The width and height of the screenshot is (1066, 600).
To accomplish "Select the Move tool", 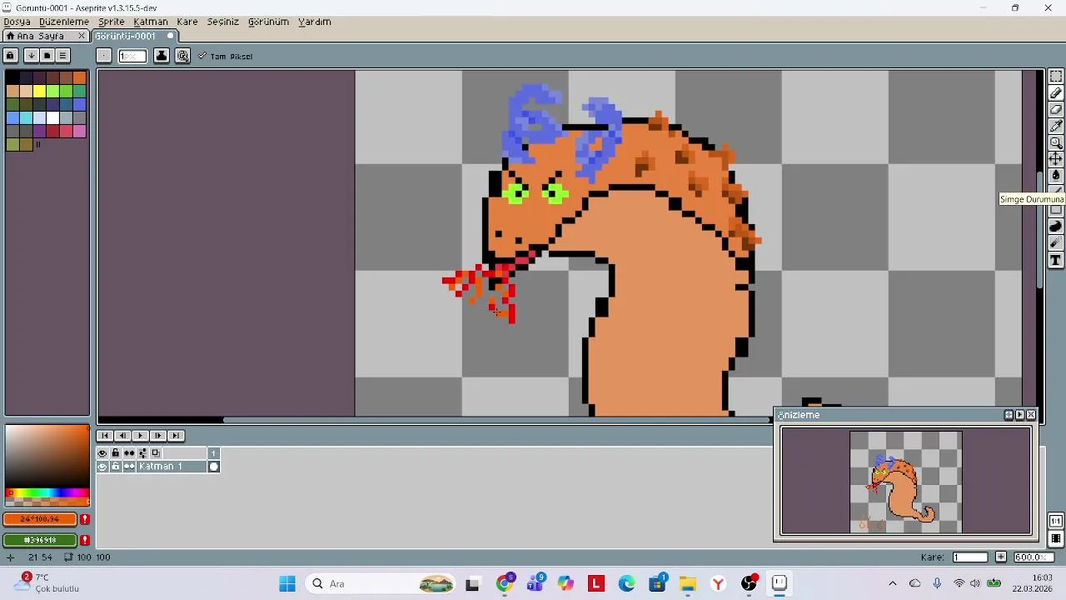I will tap(1056, 159).
